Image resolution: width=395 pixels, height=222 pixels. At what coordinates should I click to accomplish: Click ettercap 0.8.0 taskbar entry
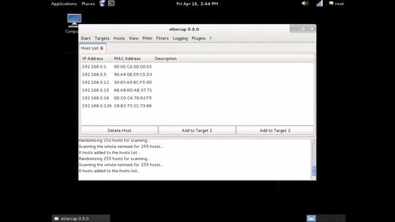click(x=81, y=218)
